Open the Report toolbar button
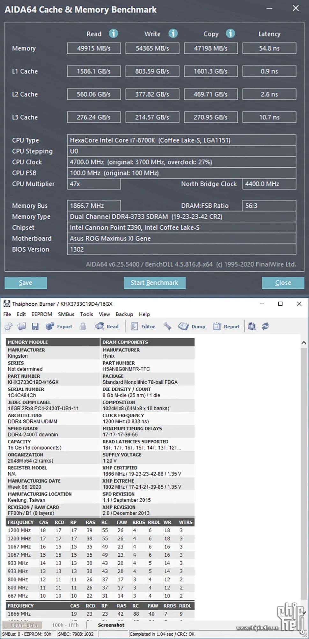Screen dimensions: 309x639 tap(226, 326)
